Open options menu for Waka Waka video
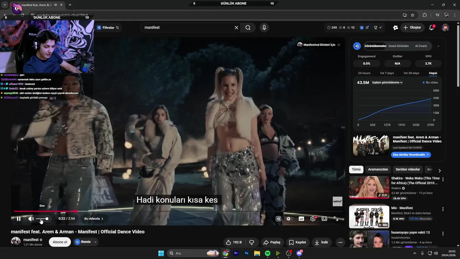460x259 pixels. pos(443,179)
